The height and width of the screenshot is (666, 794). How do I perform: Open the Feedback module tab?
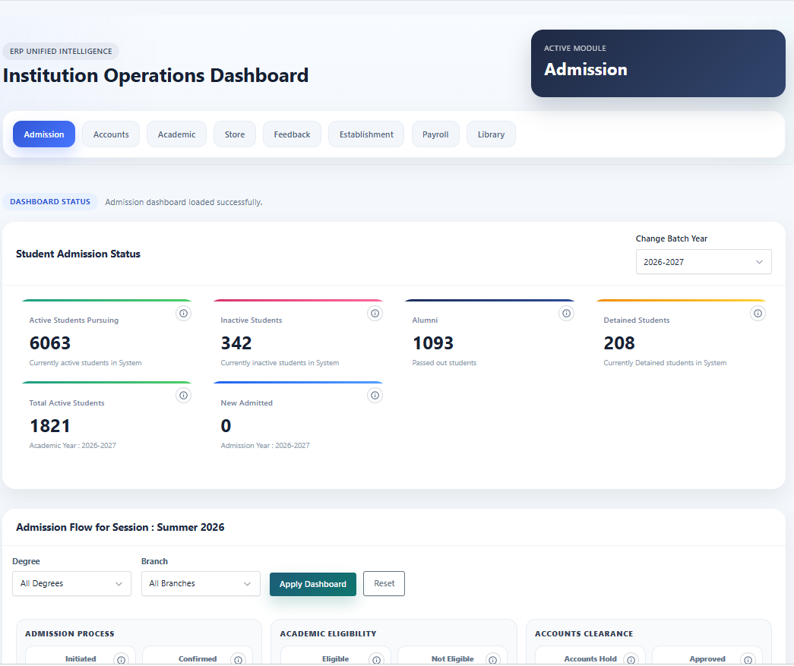(x=292, y=134)
